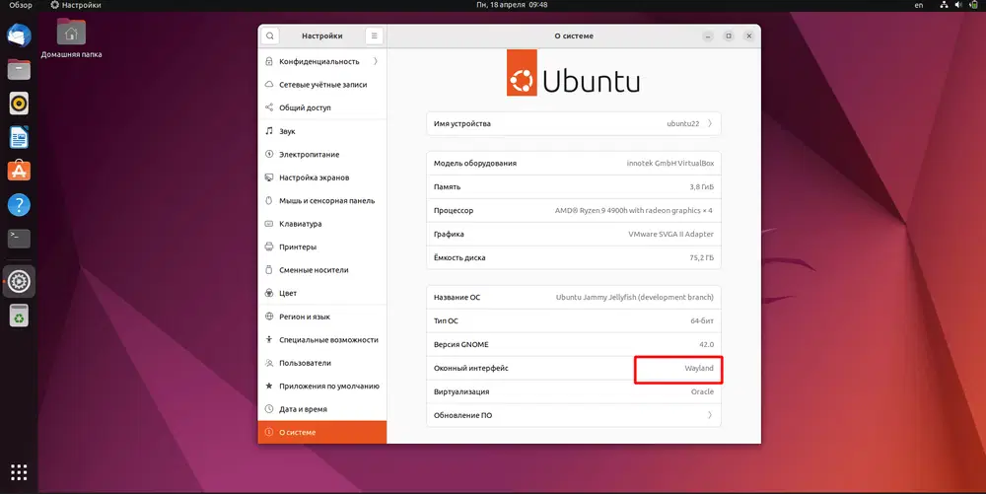Select Настройка экранов in sidebar
986x494 pixels.
pyautogui.click(x=322, y=177)
